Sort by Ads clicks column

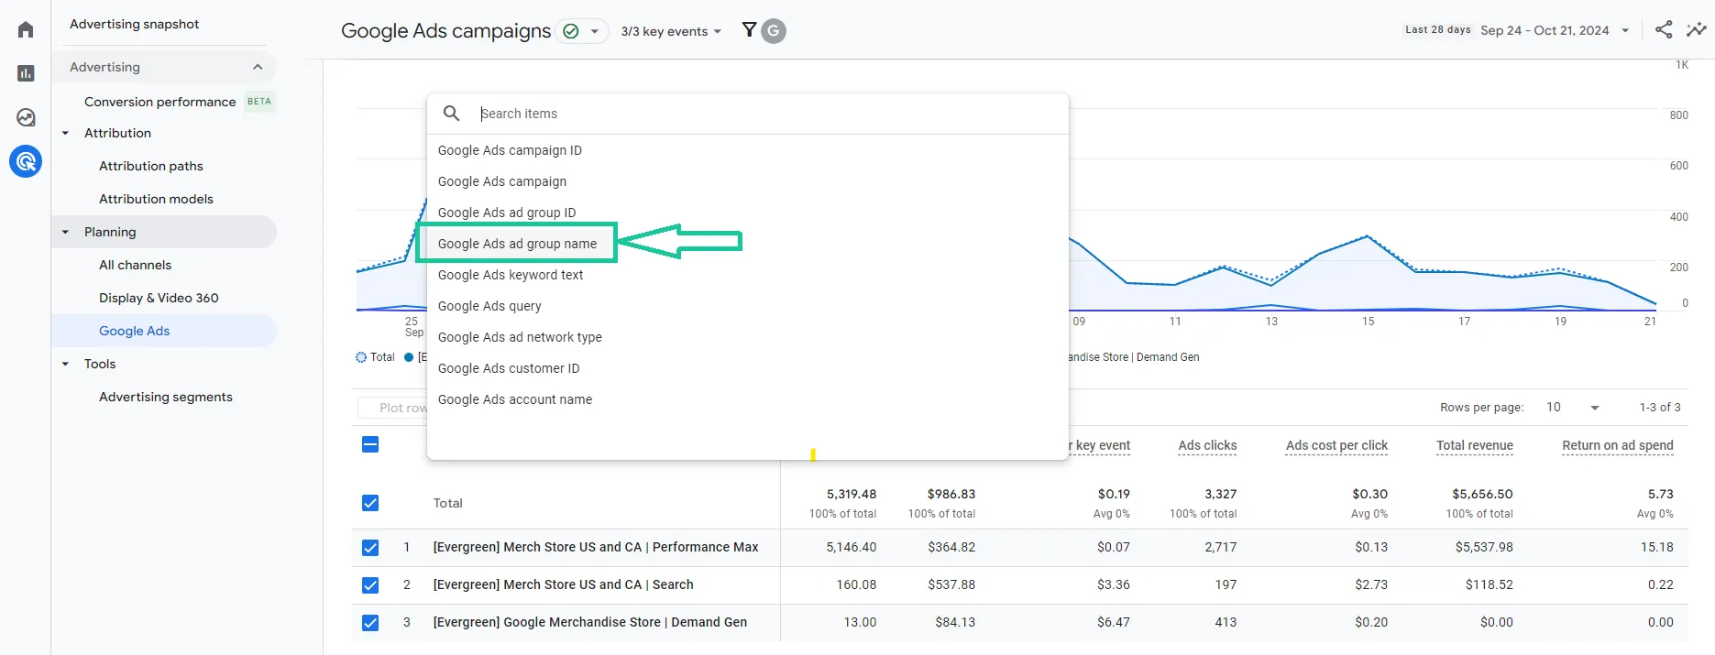pos(1207,445)
